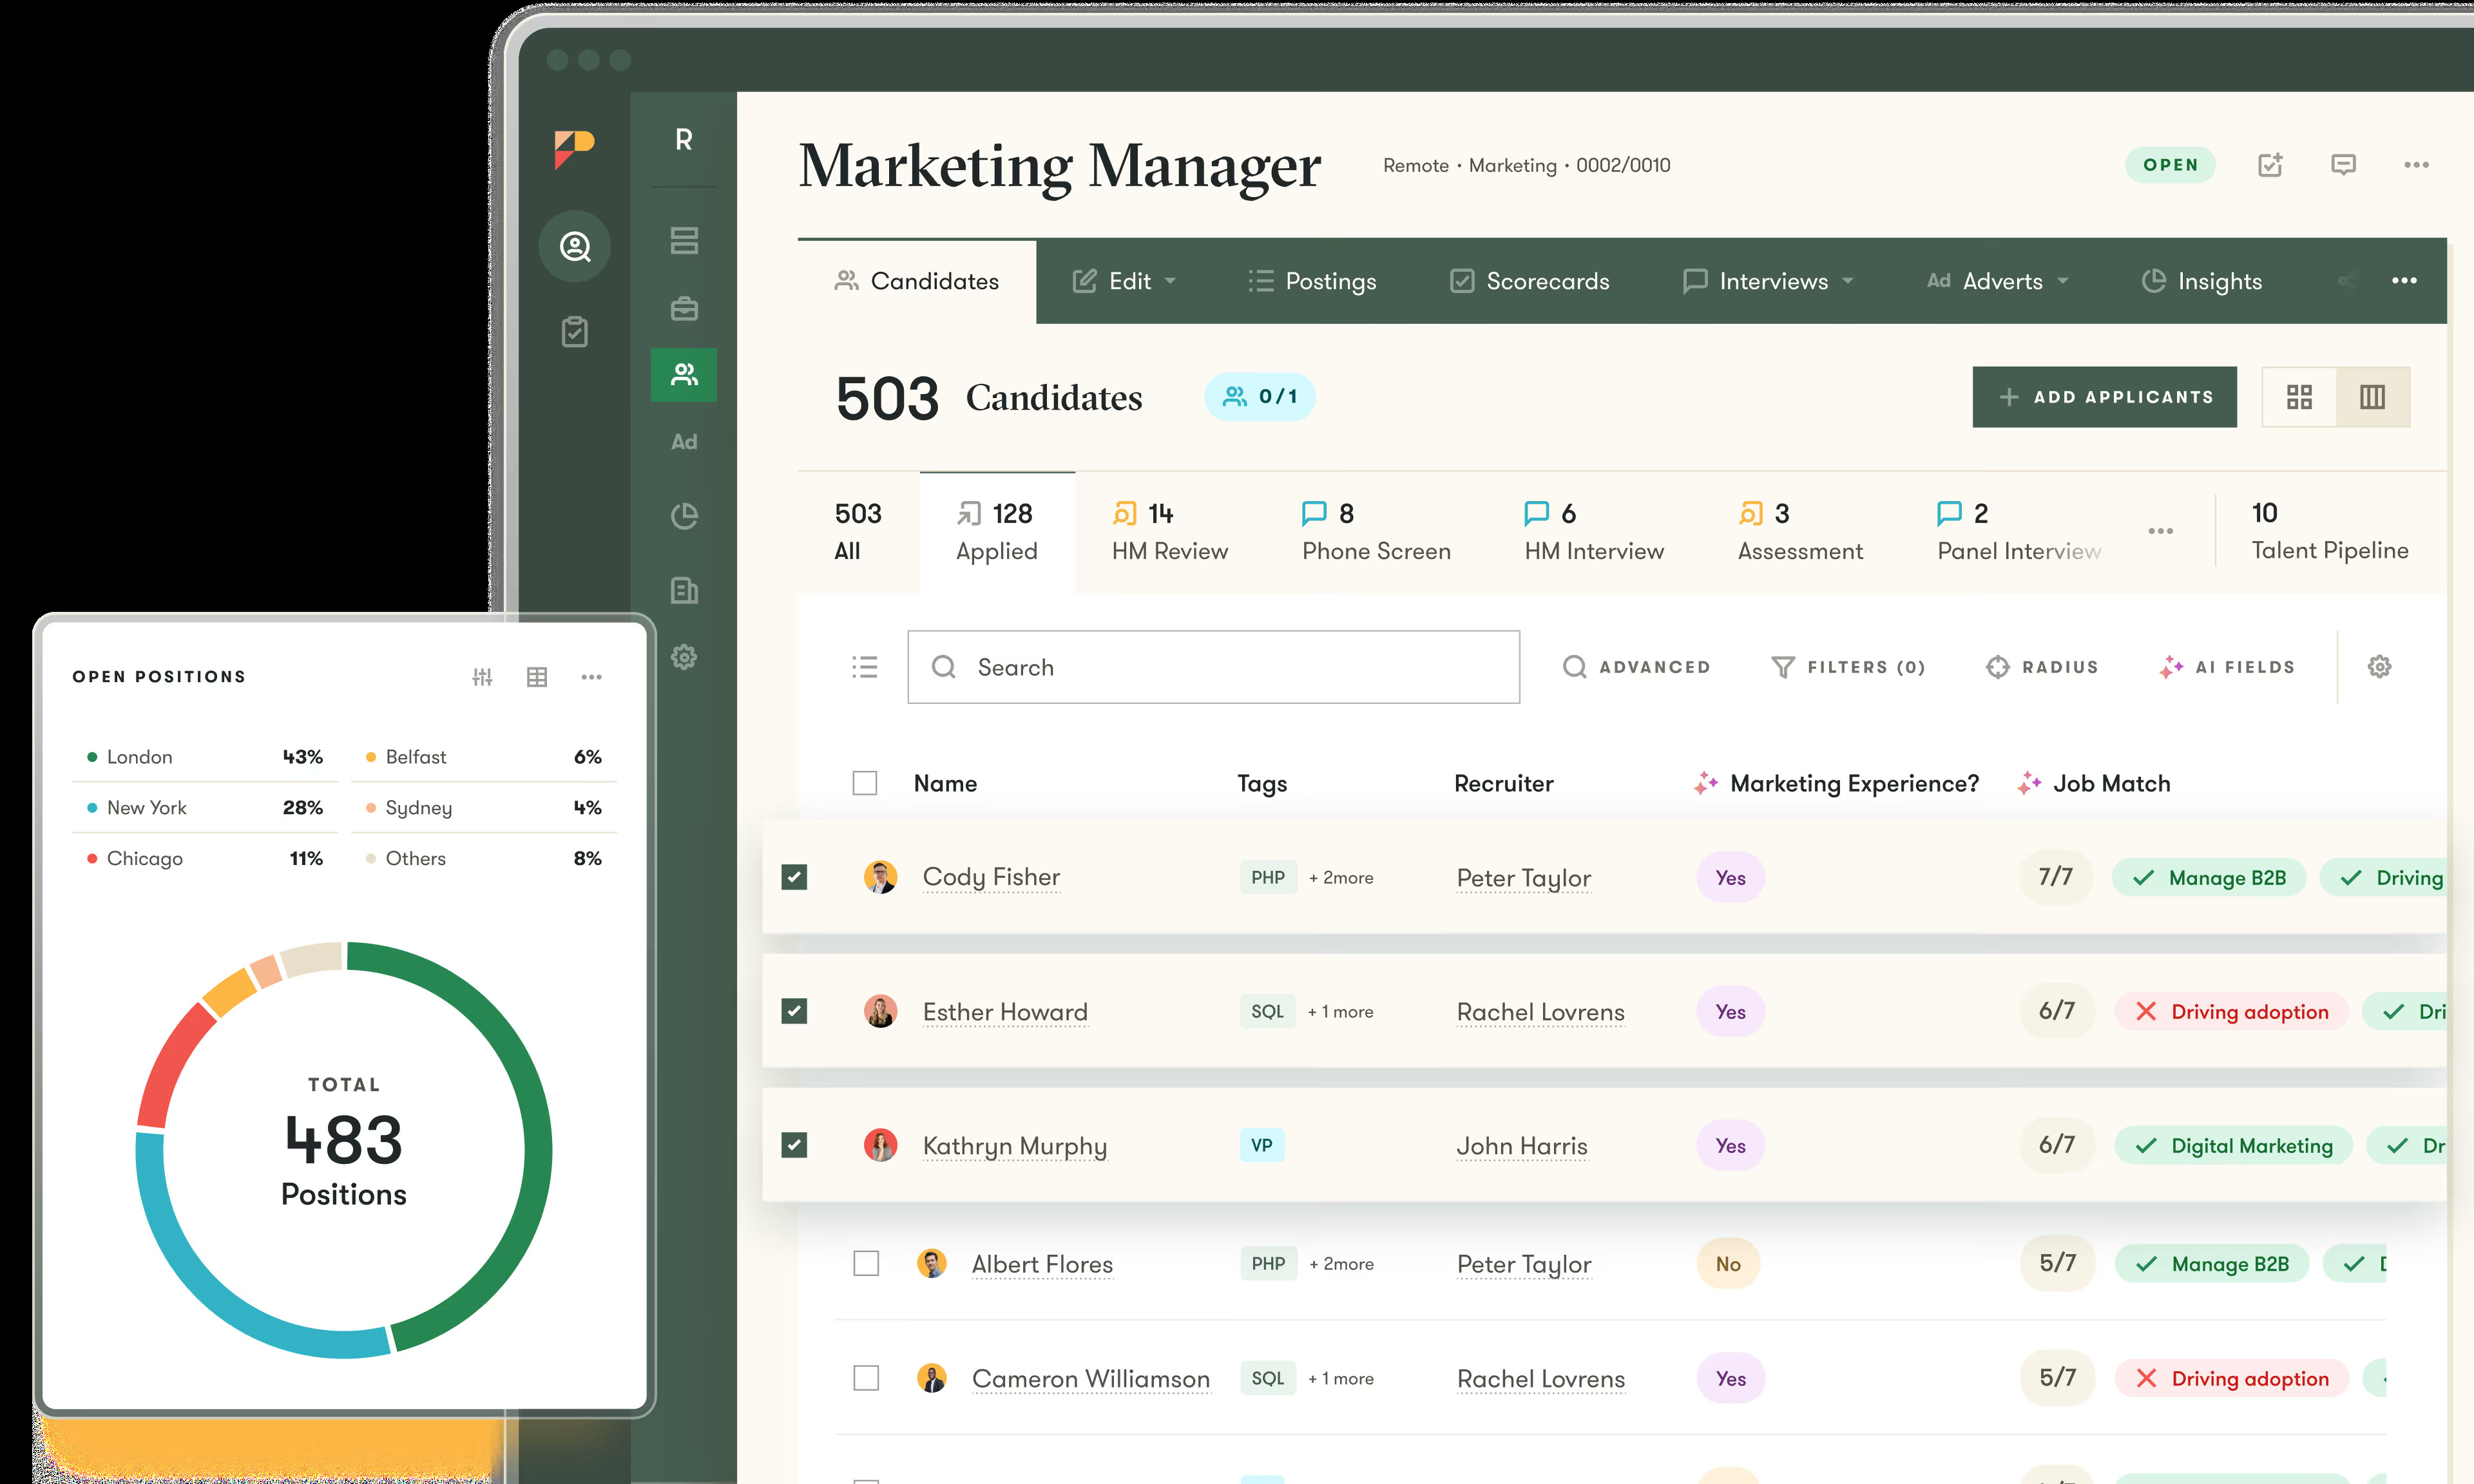Screen dimensions: 2474x1484
Task: Open the clipboard tasks sidebar icon
Action: [575, 331]
